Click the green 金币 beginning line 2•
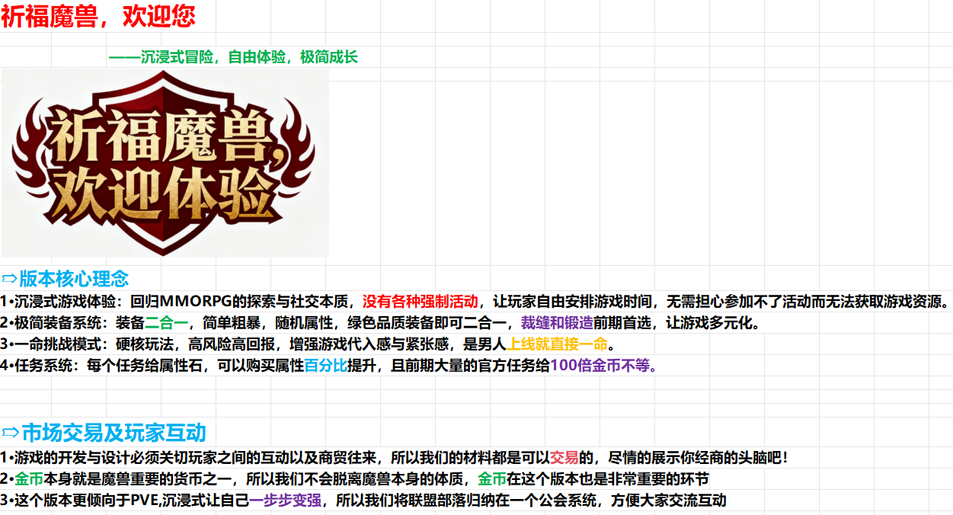 tap(29, 479)
